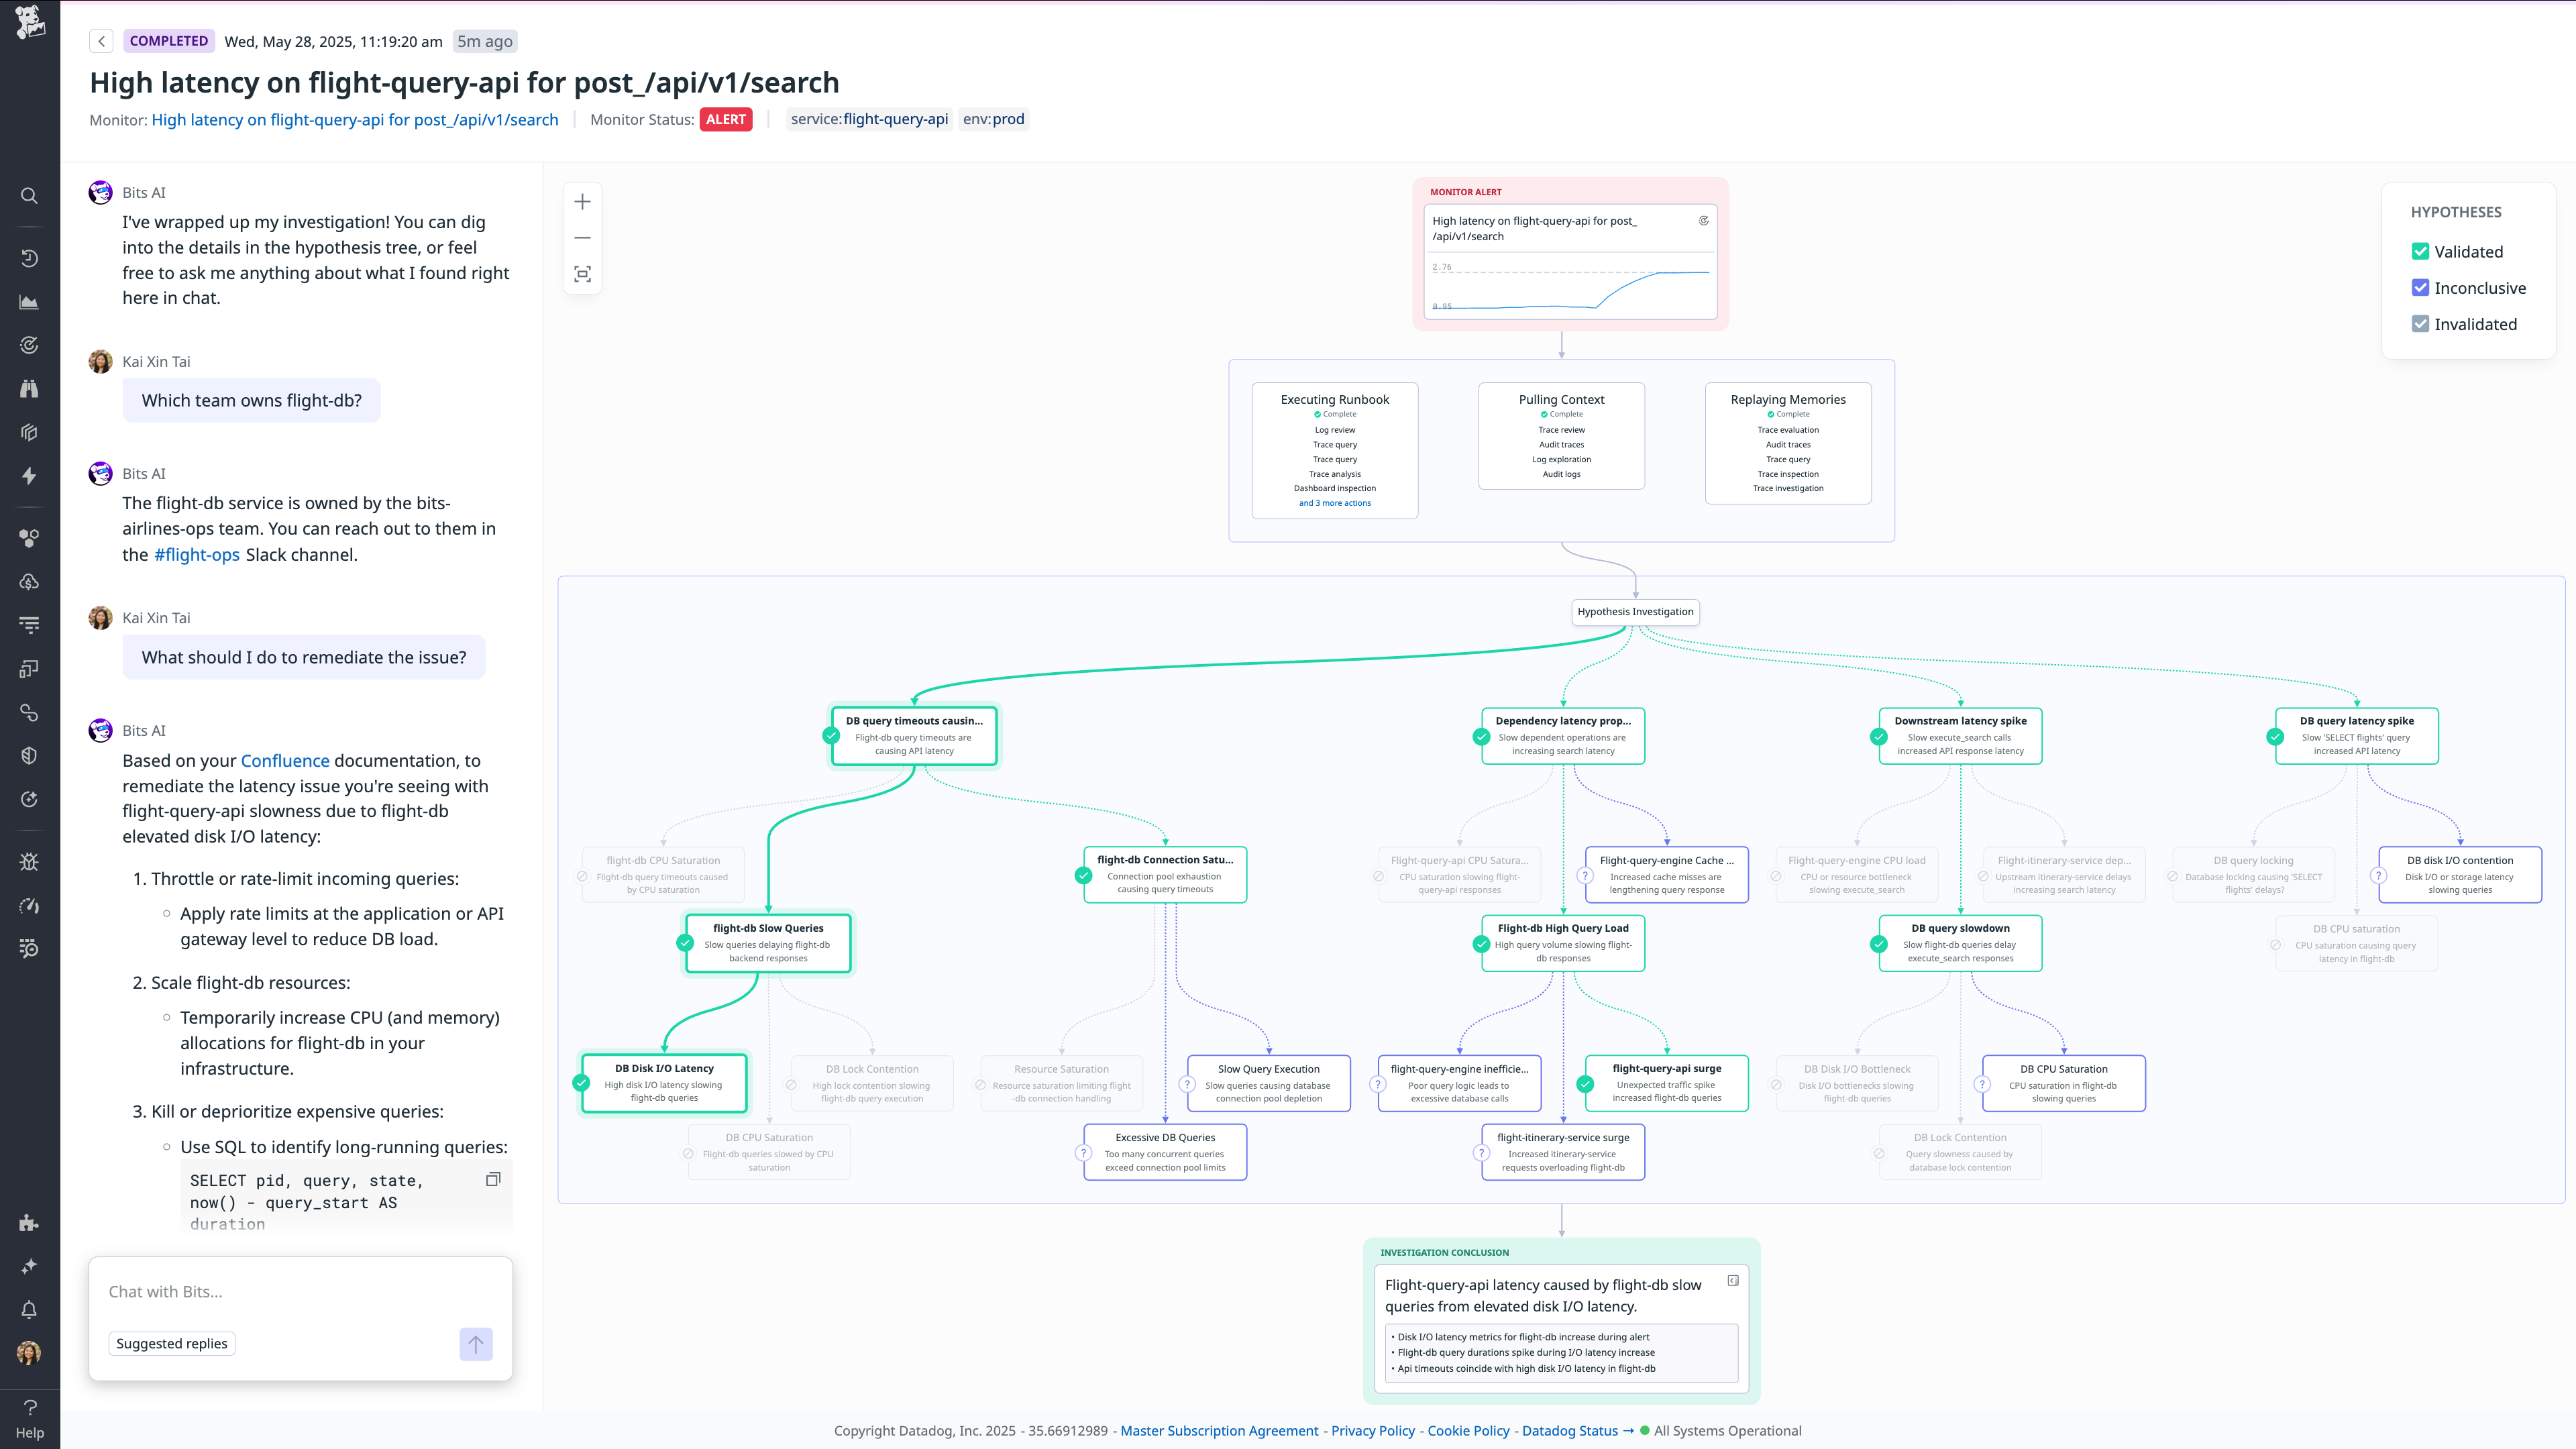This screenshot has height=1449, width=2576.
Task: Click the zoom out minus icon
Action: [x=582, y=238]
